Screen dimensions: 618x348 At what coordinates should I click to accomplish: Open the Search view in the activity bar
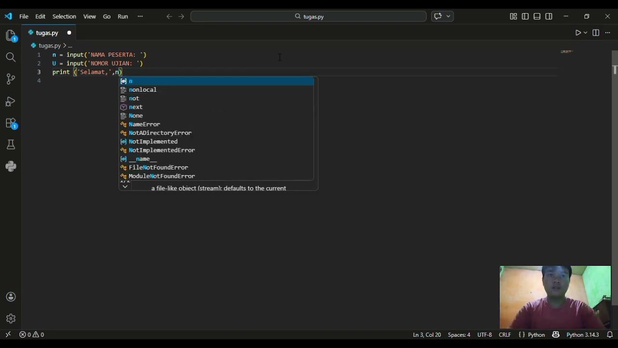(x=11, y=58)
